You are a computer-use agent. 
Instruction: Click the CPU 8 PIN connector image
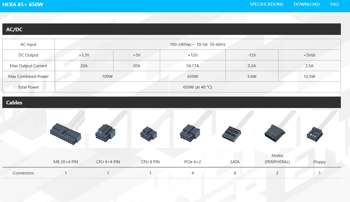click(x=150, y=129)
